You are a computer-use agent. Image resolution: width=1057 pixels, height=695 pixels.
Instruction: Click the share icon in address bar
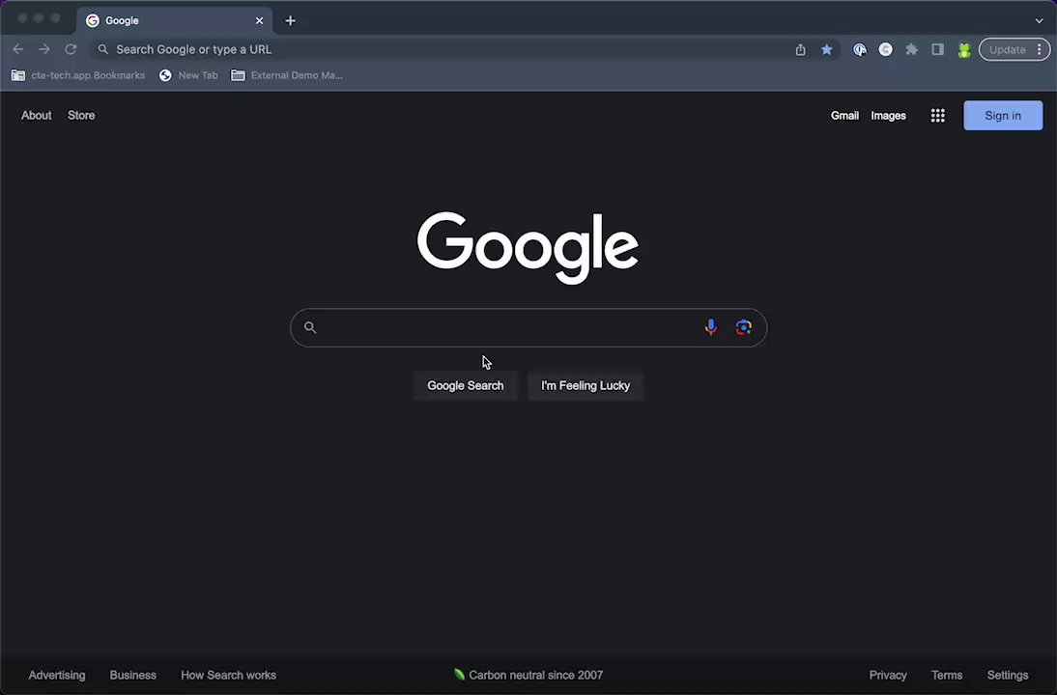(800, 49)
